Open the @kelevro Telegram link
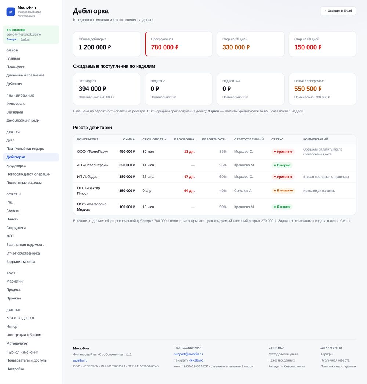The image size is (367, 384). 196,360
